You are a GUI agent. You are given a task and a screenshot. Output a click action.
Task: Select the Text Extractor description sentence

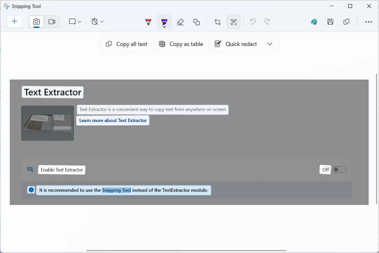point(153,110)
